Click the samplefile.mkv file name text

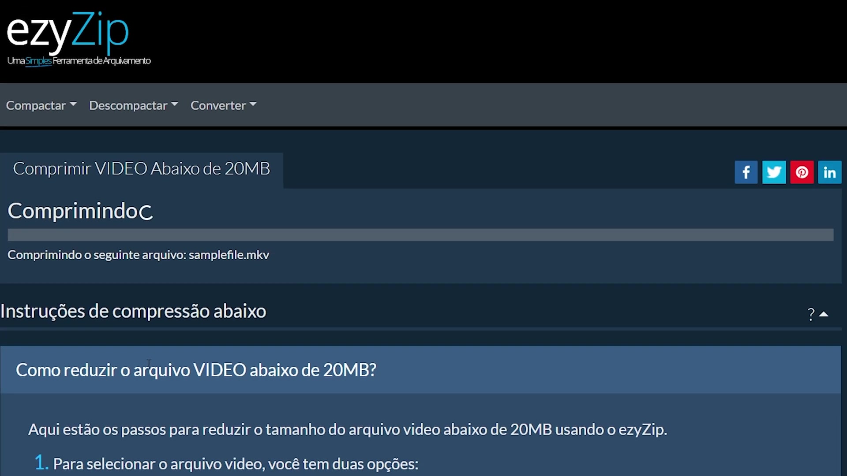229,255
